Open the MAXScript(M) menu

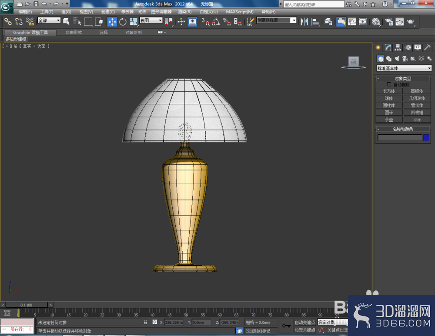(x=240, y=12)
